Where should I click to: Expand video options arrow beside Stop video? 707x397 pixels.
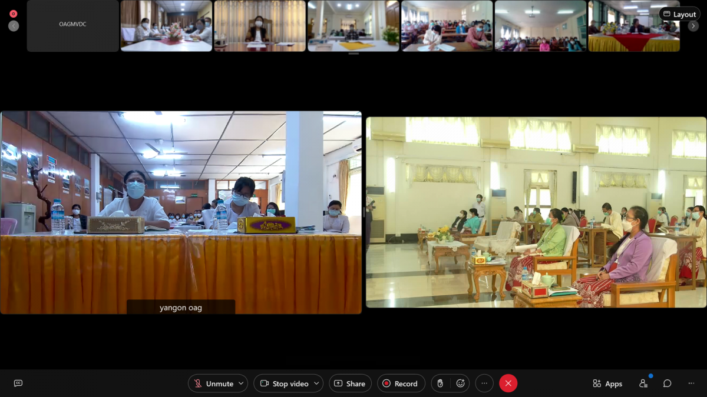click(x=316, y=383)
